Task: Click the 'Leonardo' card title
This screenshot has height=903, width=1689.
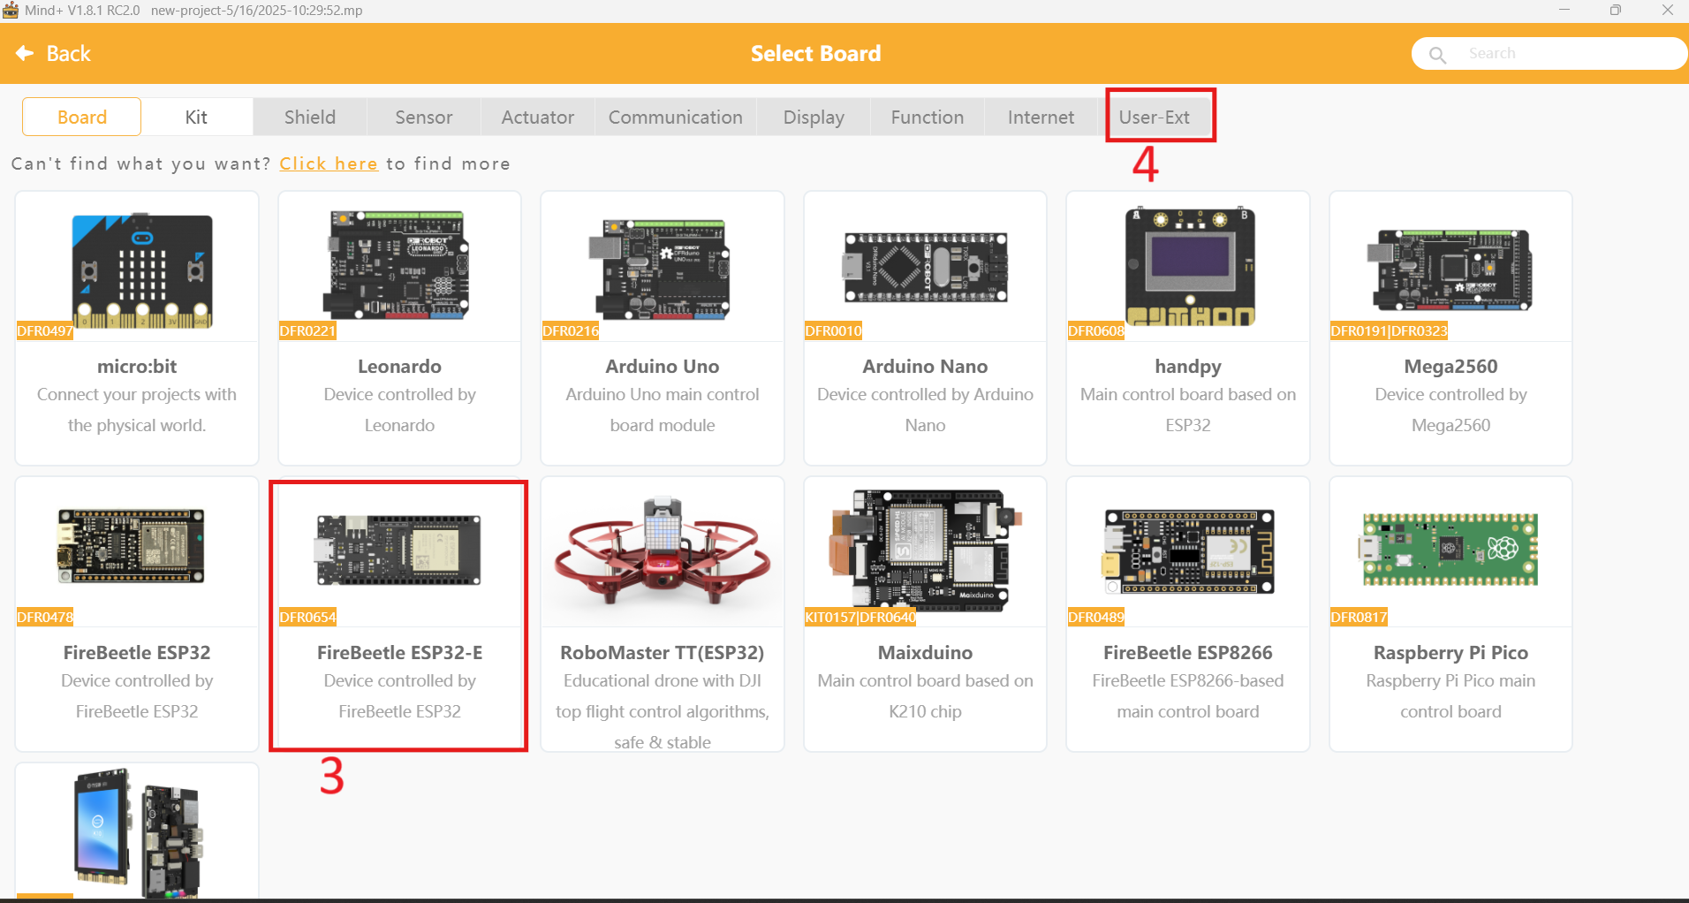Action: [399, 367]
